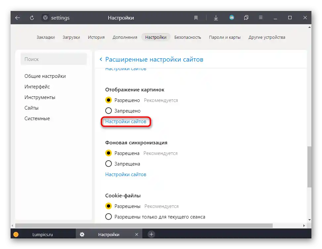Select Запрещено for Отображение картинок
This screenshot has width=322, height=249.
pos(109,111)
